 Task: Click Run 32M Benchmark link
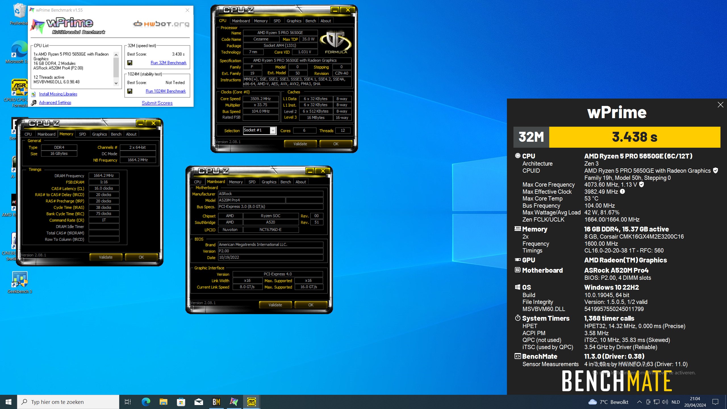168,63
